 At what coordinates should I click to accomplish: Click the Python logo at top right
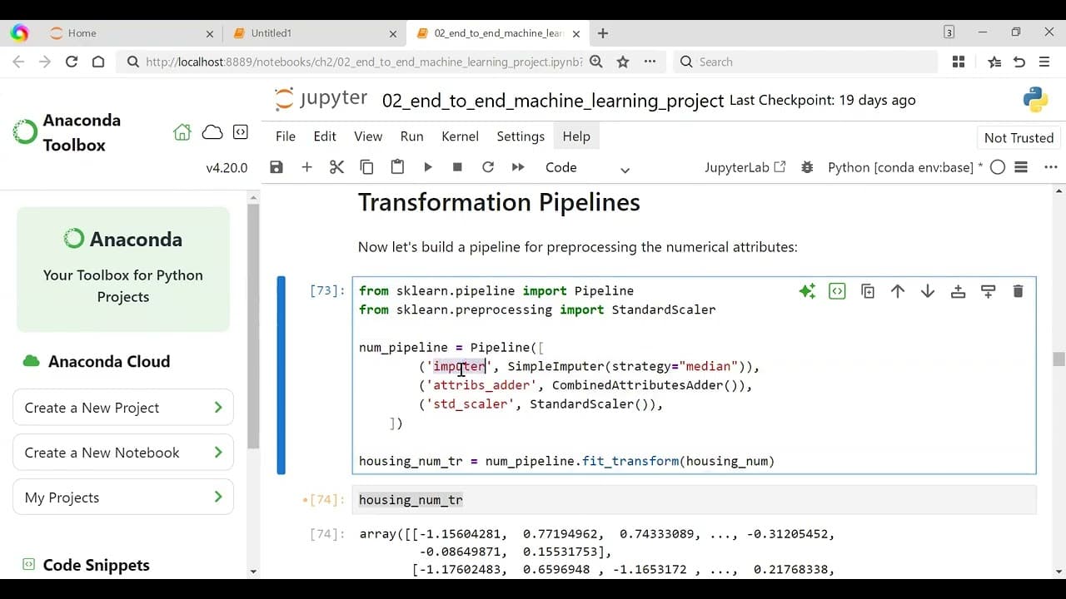[1035, 100]
